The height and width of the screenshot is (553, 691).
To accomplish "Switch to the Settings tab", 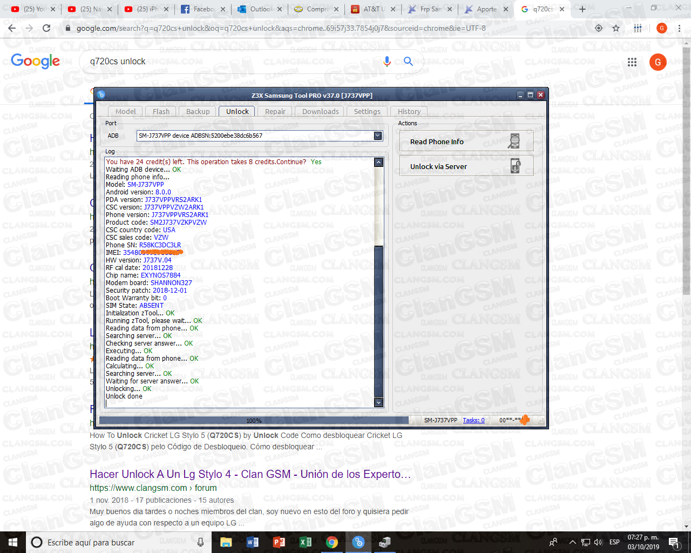I will tap(367, 111).
